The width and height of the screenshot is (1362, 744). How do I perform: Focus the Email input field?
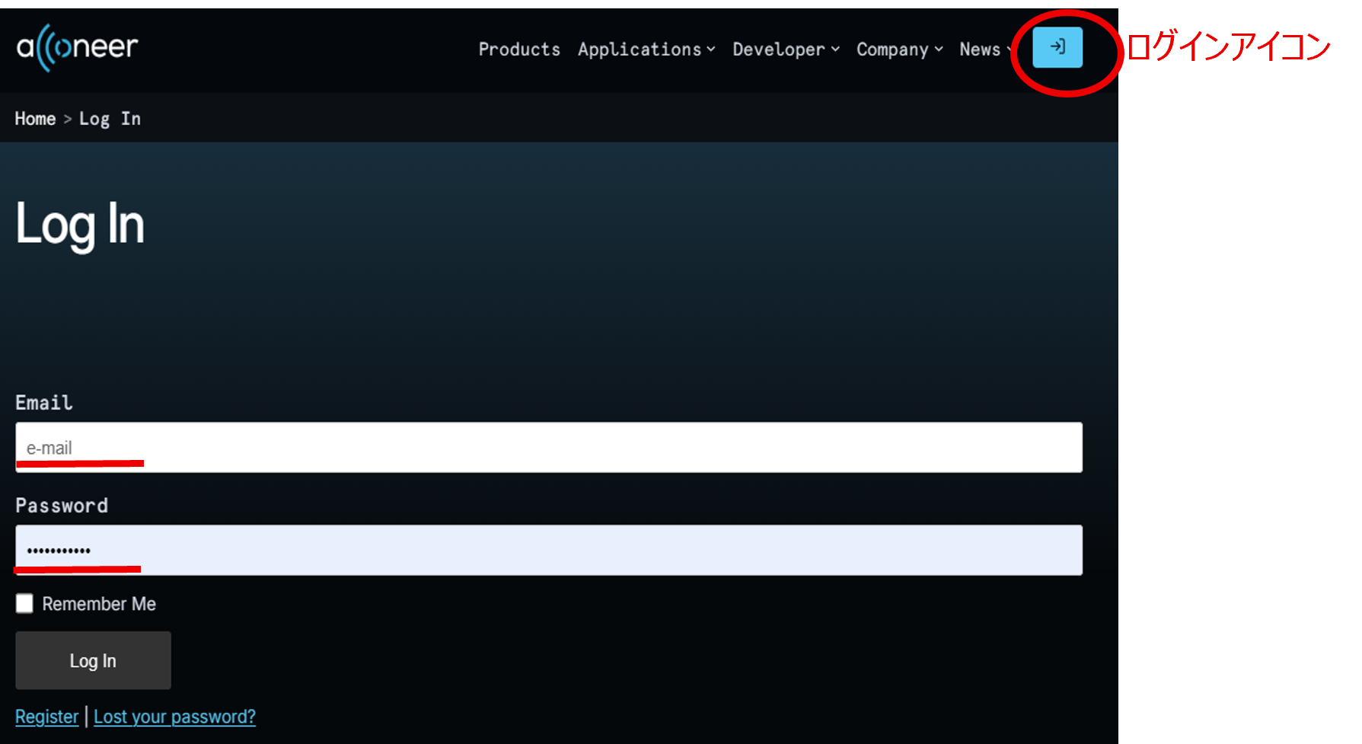coord(549,448)
